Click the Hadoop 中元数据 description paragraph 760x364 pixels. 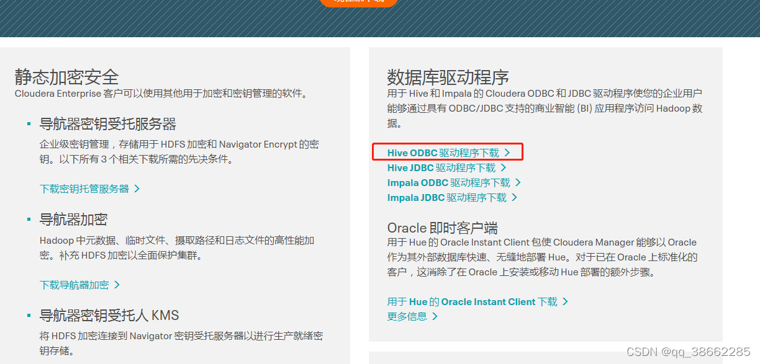pos(177,247)
